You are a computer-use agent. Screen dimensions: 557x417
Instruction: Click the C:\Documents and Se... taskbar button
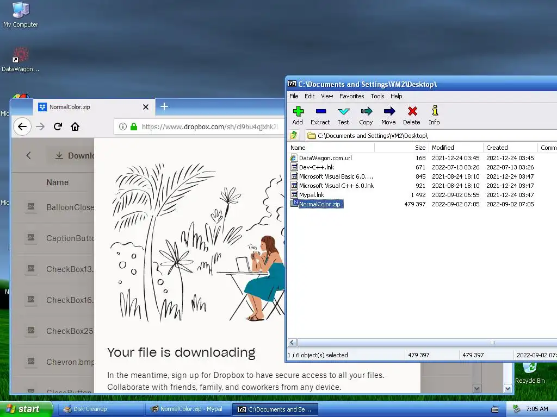click(275, 409)
